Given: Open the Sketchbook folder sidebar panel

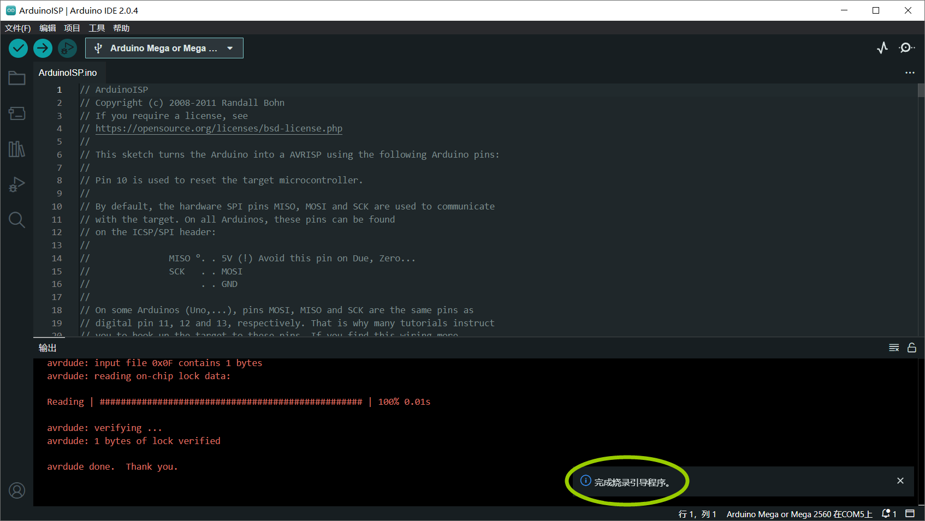Looking at the screenshot, I should [17, 79].
